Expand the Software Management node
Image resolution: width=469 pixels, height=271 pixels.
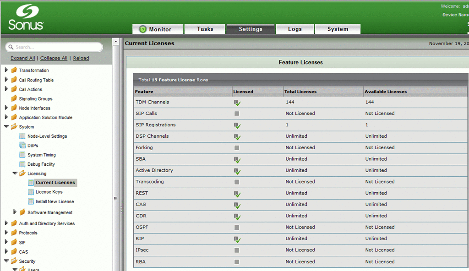tap(15, 212)
